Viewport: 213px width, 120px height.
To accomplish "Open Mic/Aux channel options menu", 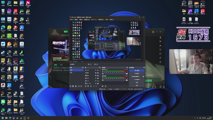I will tap(103, 71).
